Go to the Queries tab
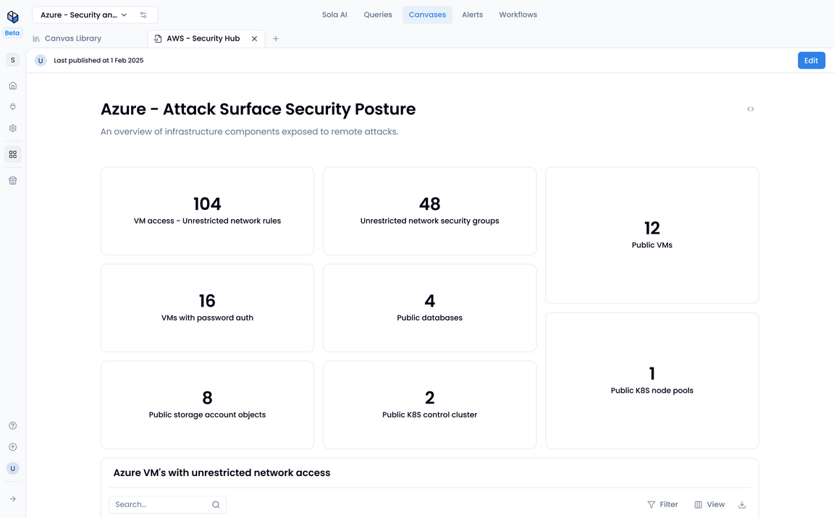The image size is (834, 518). [x=378, y=15]
